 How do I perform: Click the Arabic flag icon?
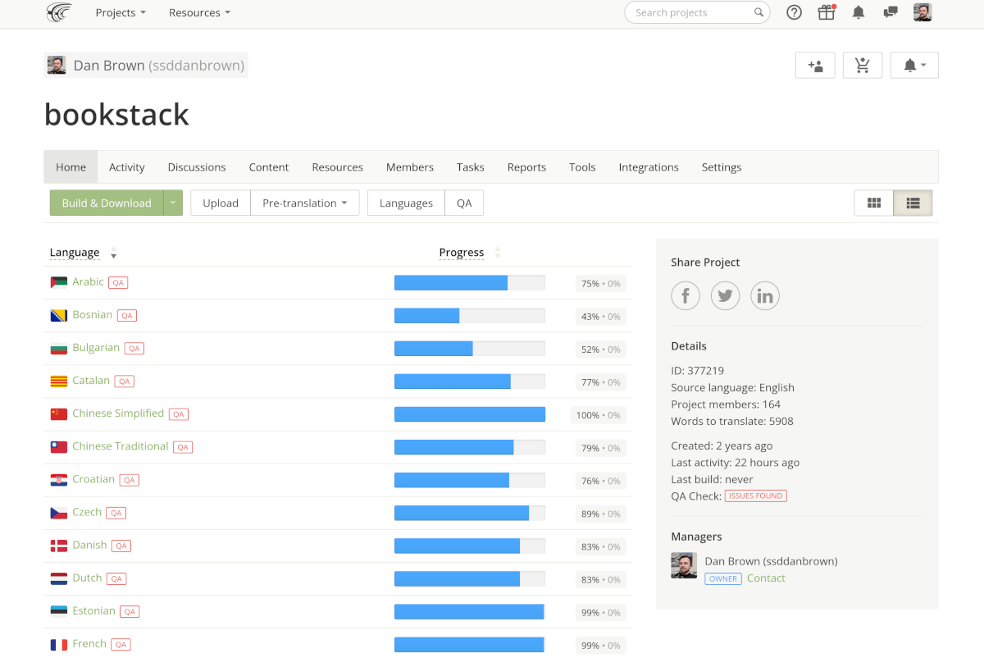[58, 282]
